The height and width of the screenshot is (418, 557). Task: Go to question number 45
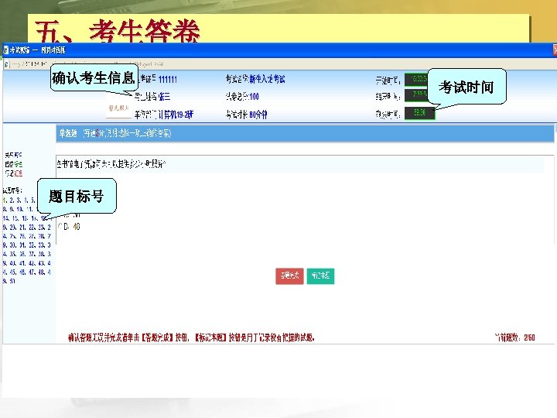13,272
